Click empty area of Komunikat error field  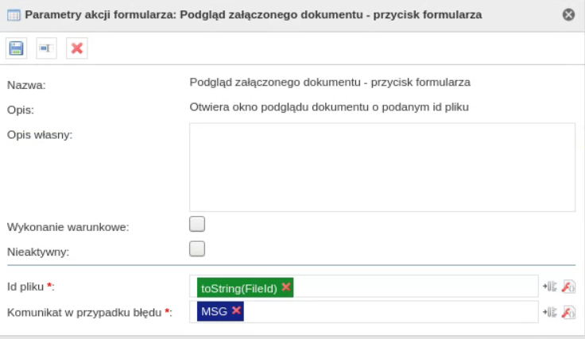coord(390,312)
